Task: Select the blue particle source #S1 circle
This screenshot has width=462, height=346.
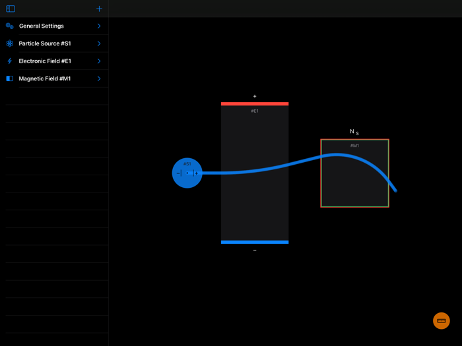Action: point(187,173)
